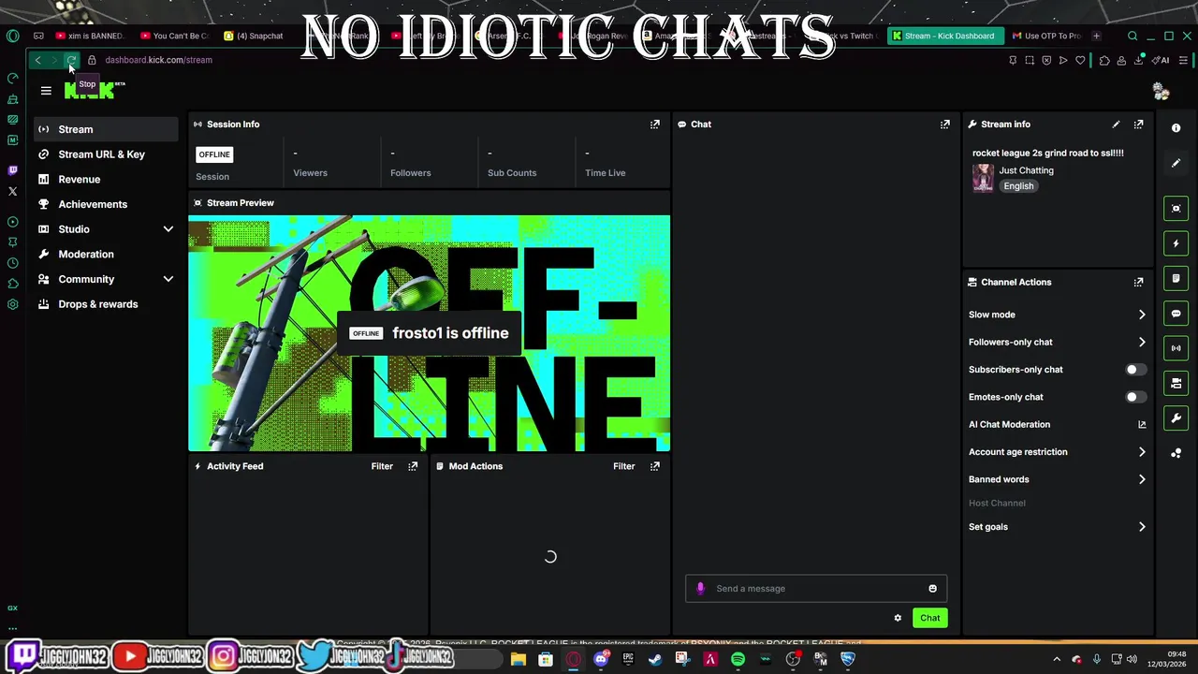Click the Send a message field

click(816, 589)
